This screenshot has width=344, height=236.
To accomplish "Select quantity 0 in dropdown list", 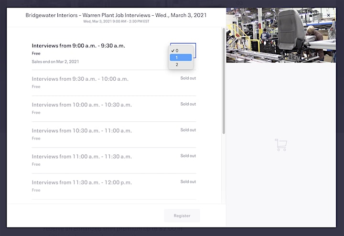I will point(181,51).
